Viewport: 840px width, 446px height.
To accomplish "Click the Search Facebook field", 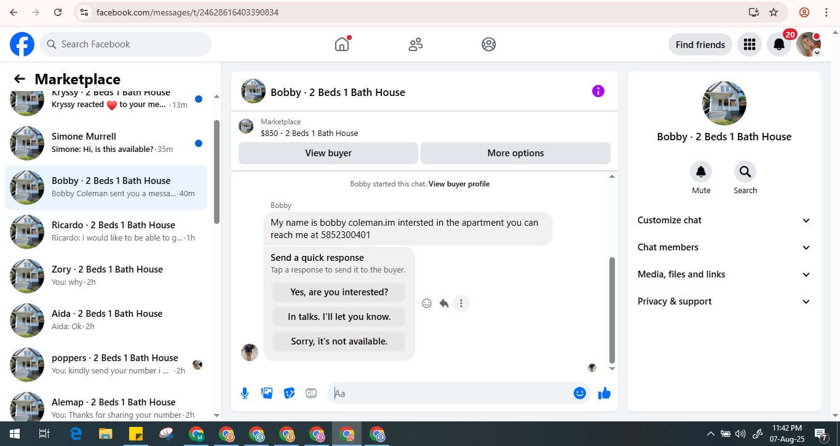I will pyautogui.click(x=125, y=44).
